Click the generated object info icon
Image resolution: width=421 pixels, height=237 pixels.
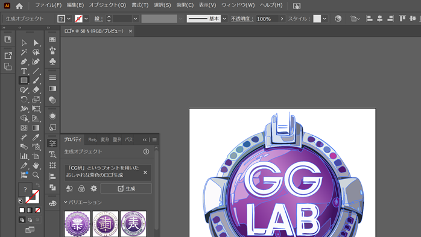pyautogui.click(x=146, y=151)
